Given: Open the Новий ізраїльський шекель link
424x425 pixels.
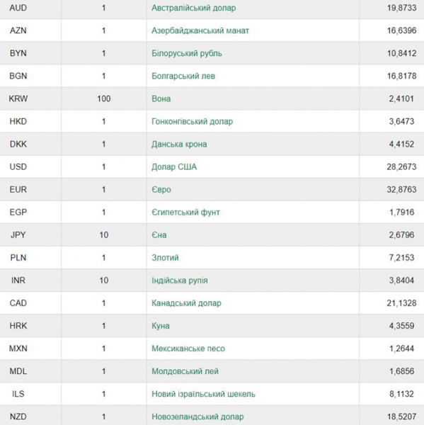Looking at the screenshot, I should pos(203,394).
